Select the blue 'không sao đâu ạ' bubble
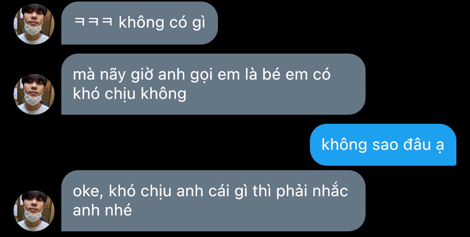 (383, 145)
